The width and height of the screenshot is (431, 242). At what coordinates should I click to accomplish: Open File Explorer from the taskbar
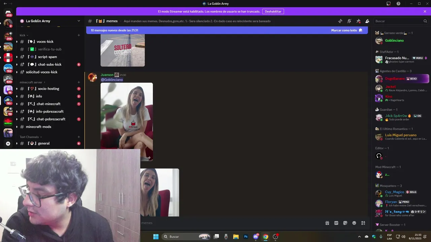click(x=236, y=237)
